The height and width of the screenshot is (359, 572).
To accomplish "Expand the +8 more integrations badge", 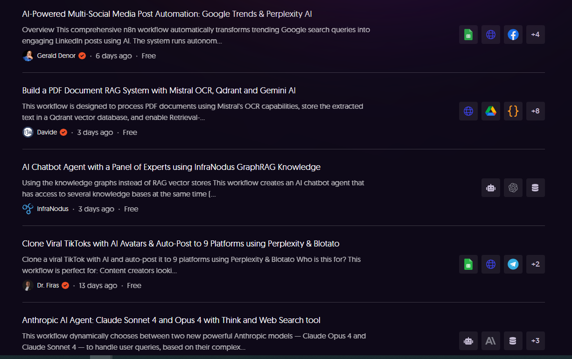I will [x=535, y=111].
